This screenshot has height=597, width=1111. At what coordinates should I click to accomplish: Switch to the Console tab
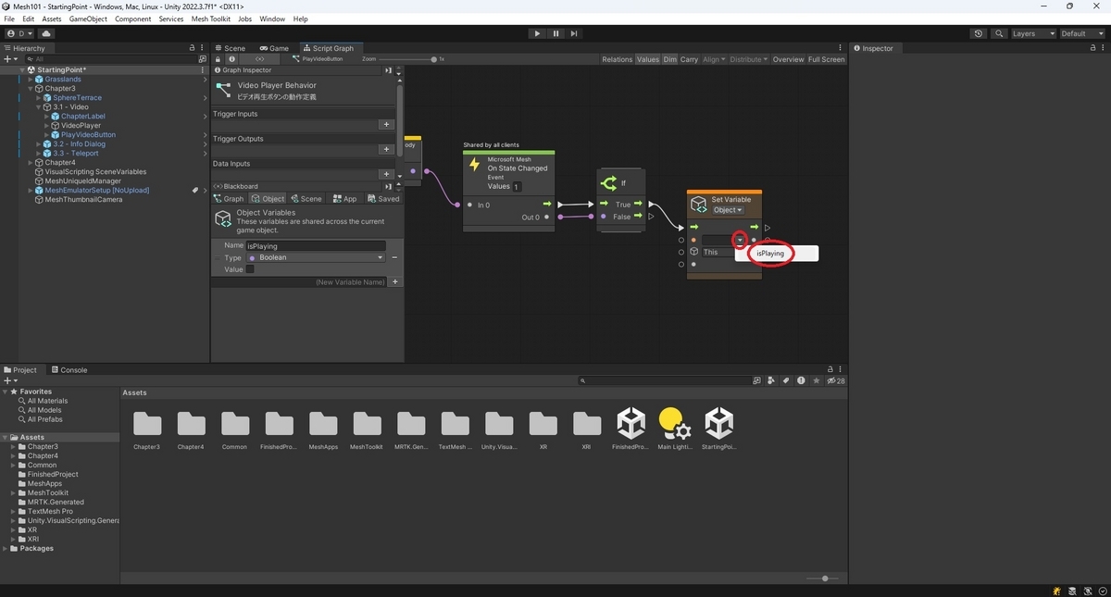tap(69, 370)
